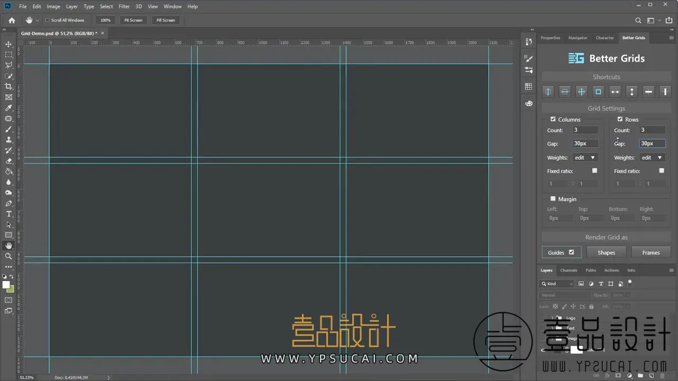Switch to the Channels tab
Image resolution: width=678 pixels, height=381 pixels.
tap(569, 270)
